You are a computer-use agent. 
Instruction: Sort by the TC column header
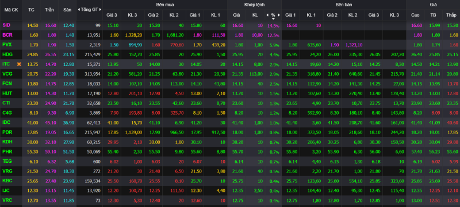pos(31,10)
